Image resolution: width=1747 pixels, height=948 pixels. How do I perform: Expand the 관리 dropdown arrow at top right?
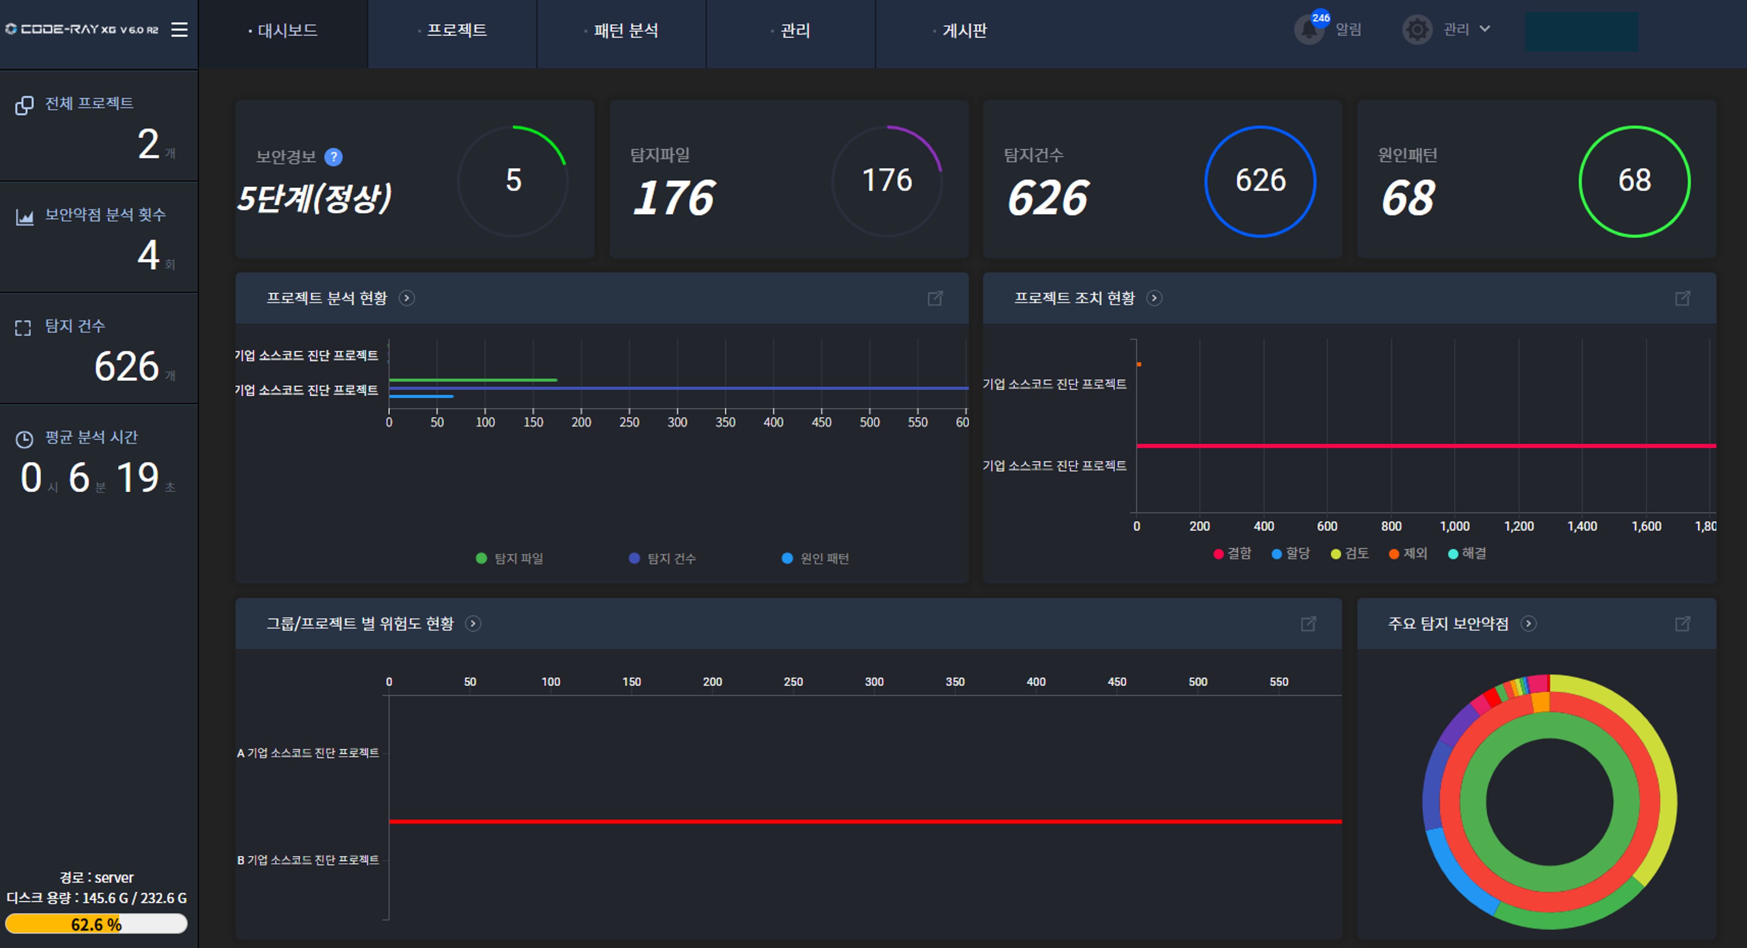click(1485, 30)
